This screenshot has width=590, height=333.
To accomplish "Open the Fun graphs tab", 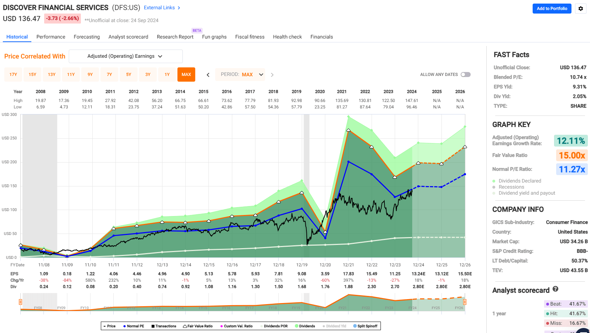I will 214,37.
